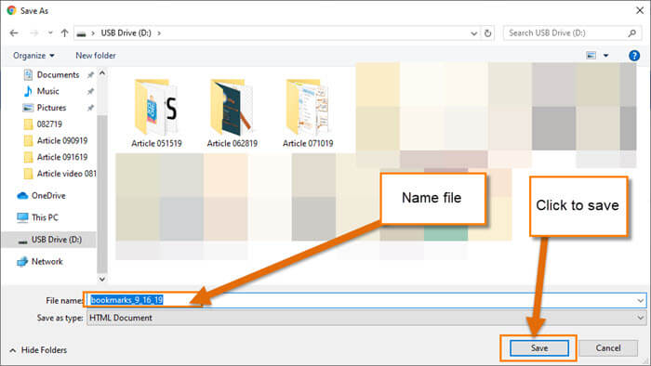Click USB Drive (D:) in address bar
651x366 pixels.
[126, 33]
